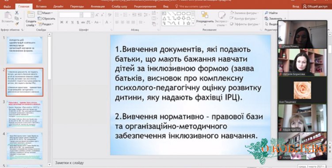332x168 pixels.
Task: Toggle Align Left paragraph alignment
Action: click(117, 22)
